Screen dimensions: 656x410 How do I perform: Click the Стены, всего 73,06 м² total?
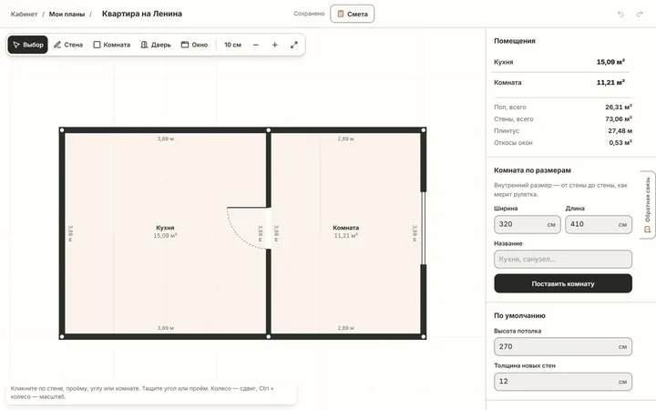tap(563, 118)
